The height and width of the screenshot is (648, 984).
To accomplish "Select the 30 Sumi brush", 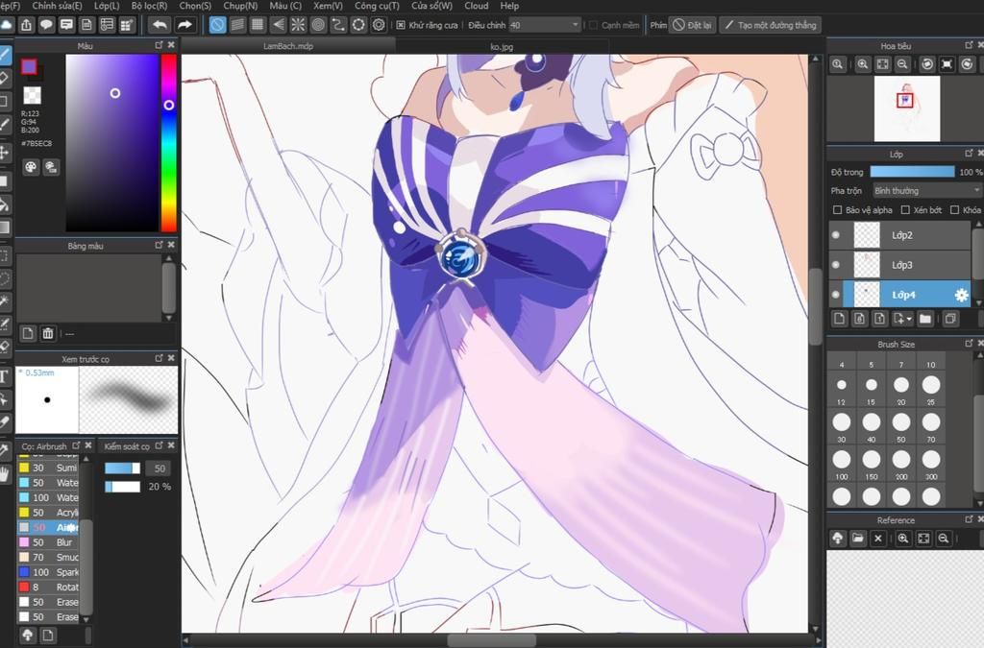I will click(49, 468).
